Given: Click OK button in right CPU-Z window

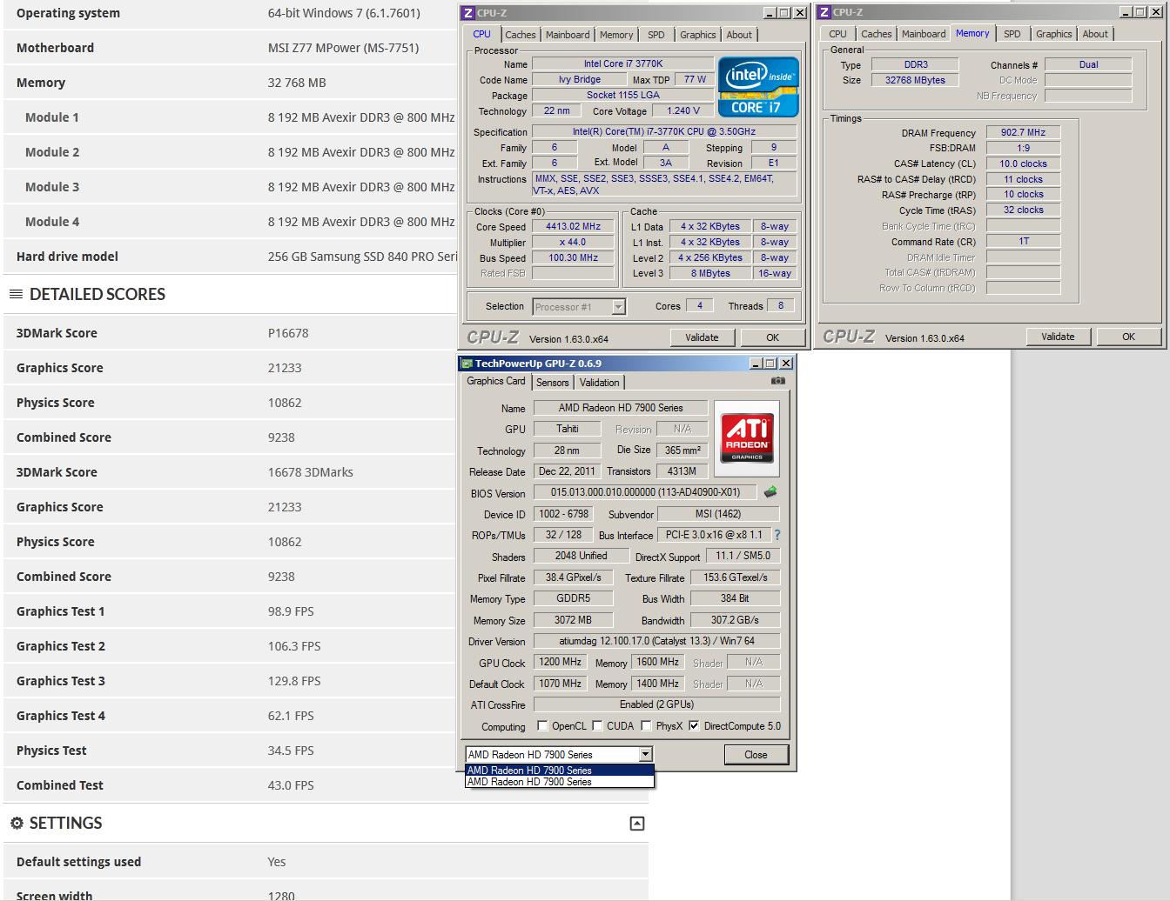Looking at the screenshot, I should [x=1128, y=337].
